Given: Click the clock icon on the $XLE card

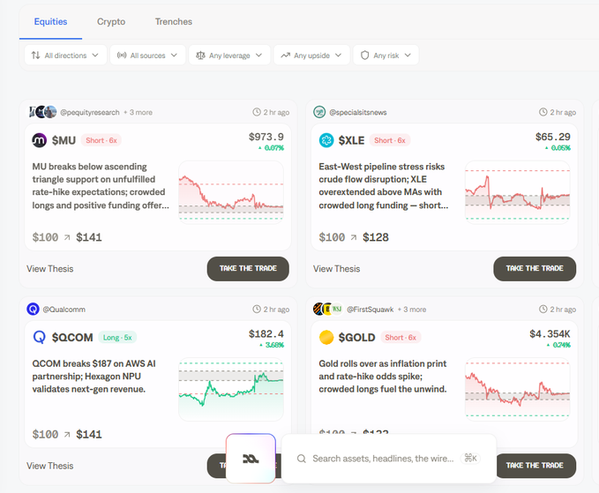Looking at the screenshot, I should coord(543,112).
